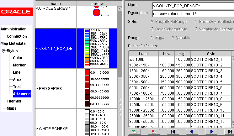Click the bright red 0.0 - 16.666 swatch
This screenshot has width=234, height=136.
pos(87,72)
